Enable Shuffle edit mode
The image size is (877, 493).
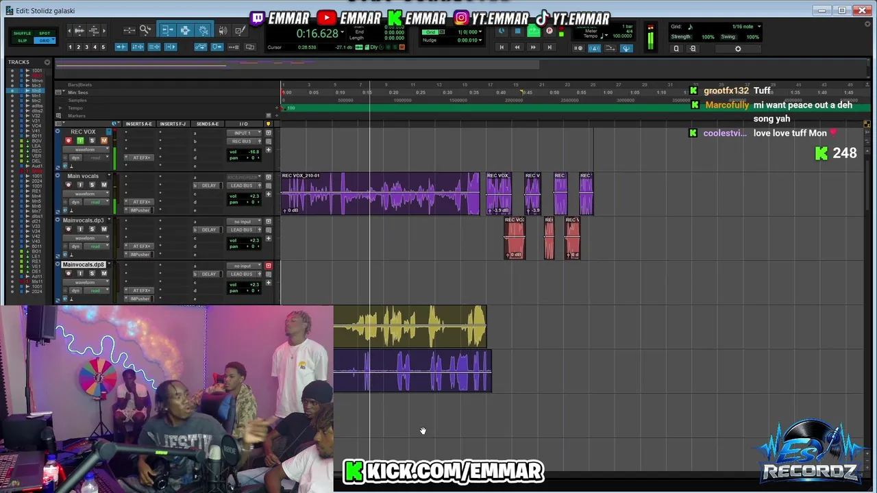coord(22,34)
